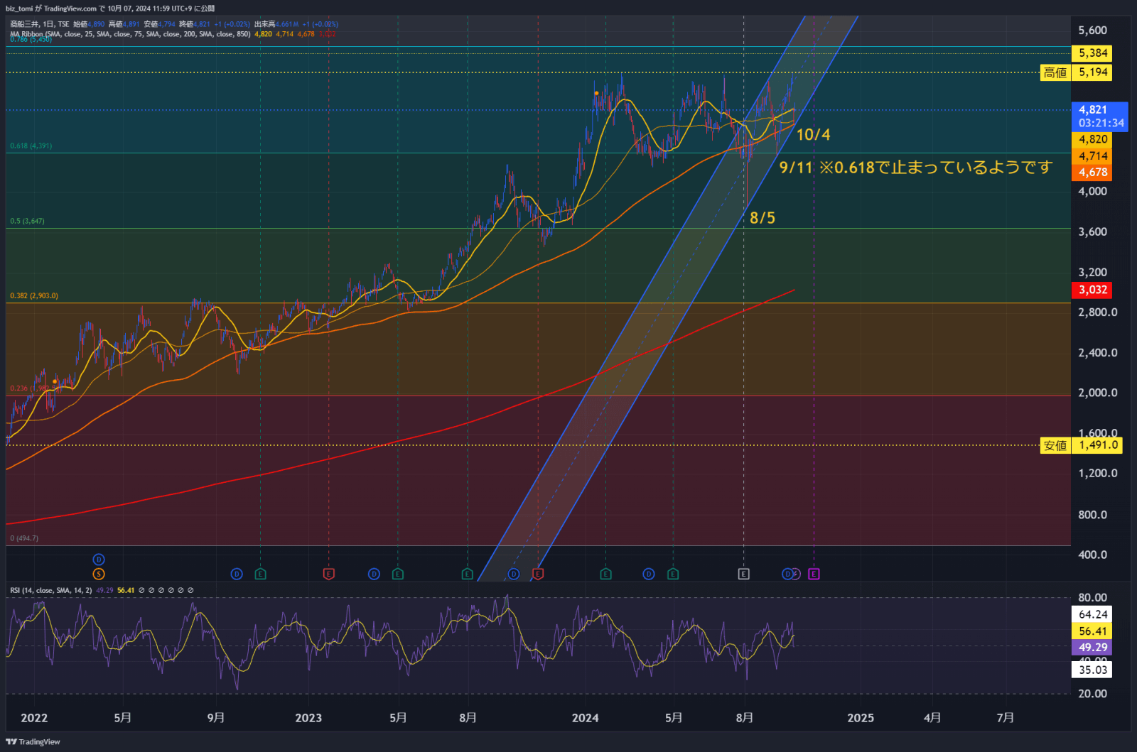Click the 80.00 RSI scale value
Image resolution: width=1137 pixels, height=752 pixels.
(x=1093, y=598)
